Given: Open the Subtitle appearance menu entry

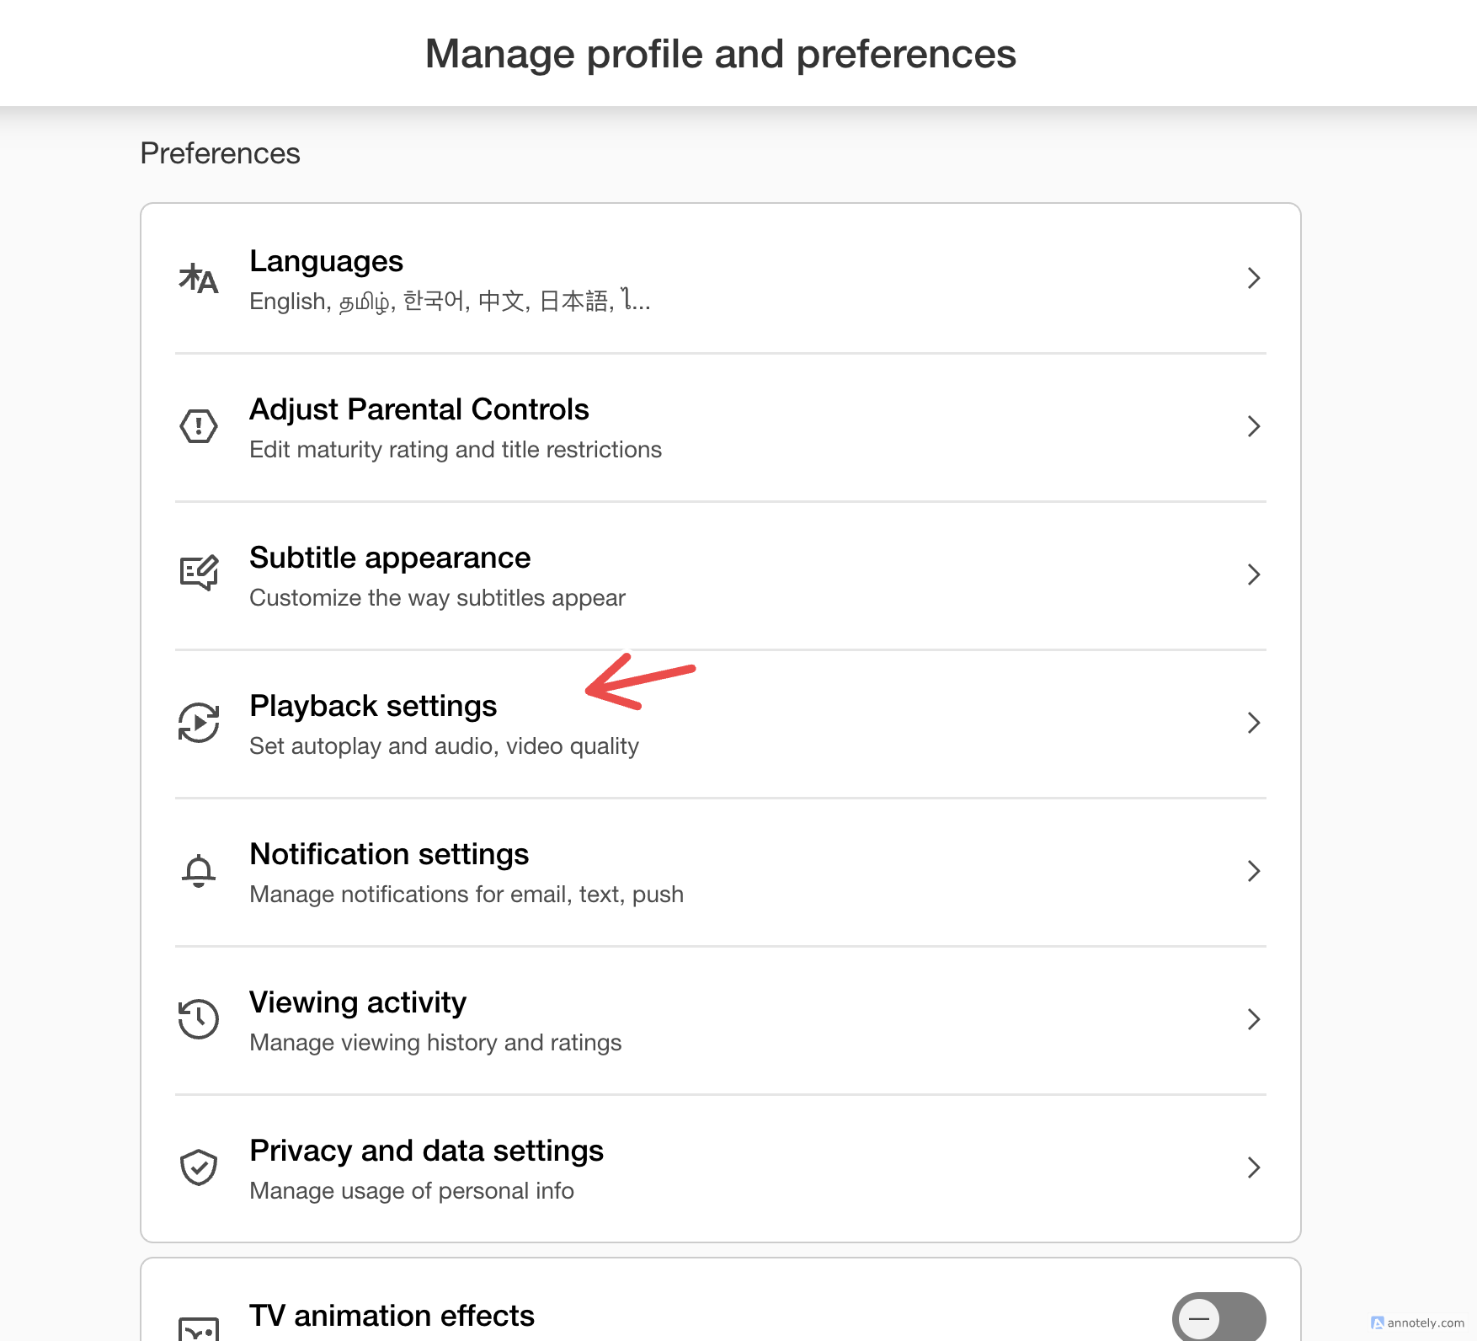Looking at the screenshot, I should (389, 558).
